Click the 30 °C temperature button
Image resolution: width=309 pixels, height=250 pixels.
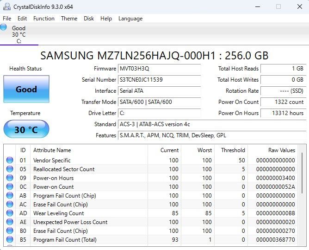click(26, 129)
